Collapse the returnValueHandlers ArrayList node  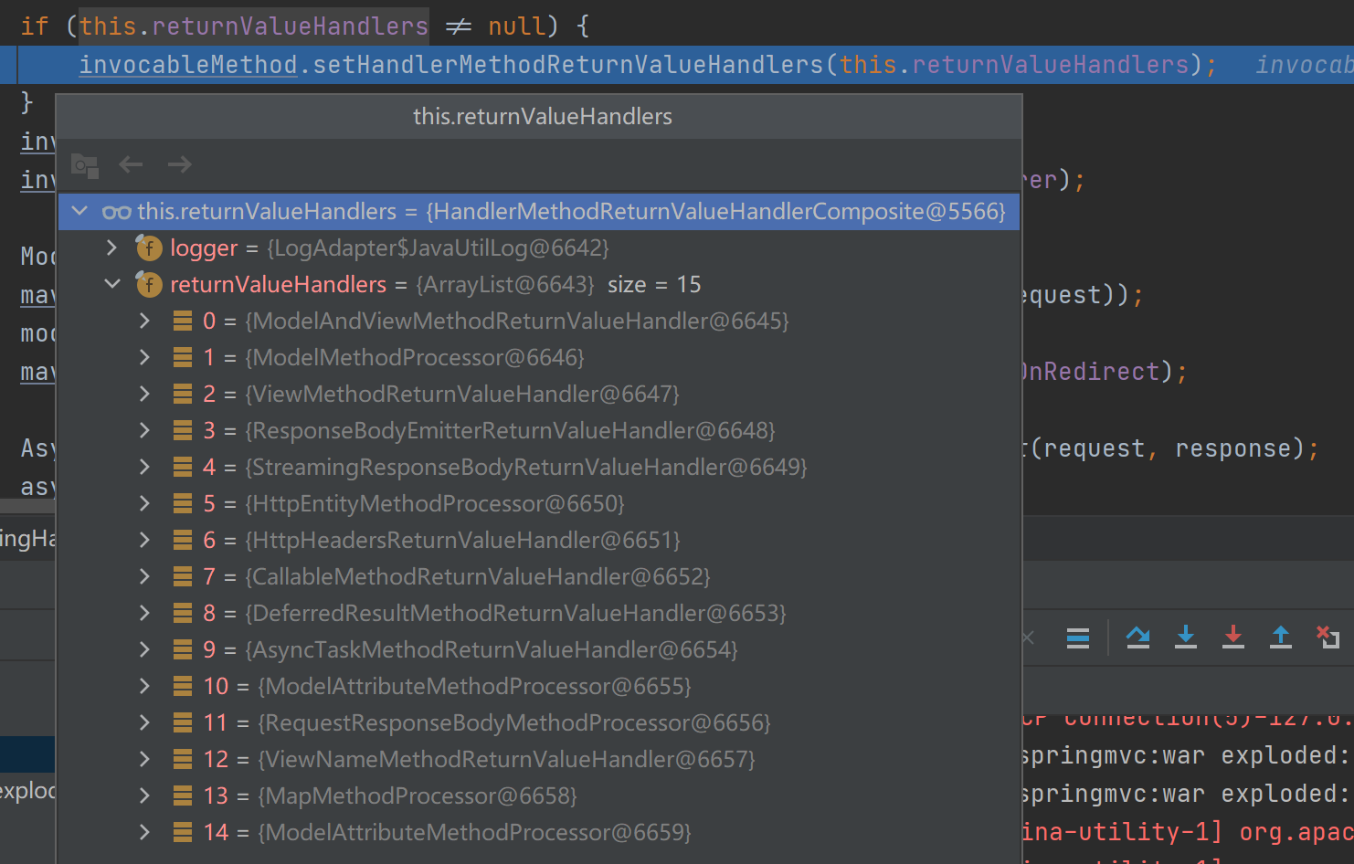(x=111, y=284)
